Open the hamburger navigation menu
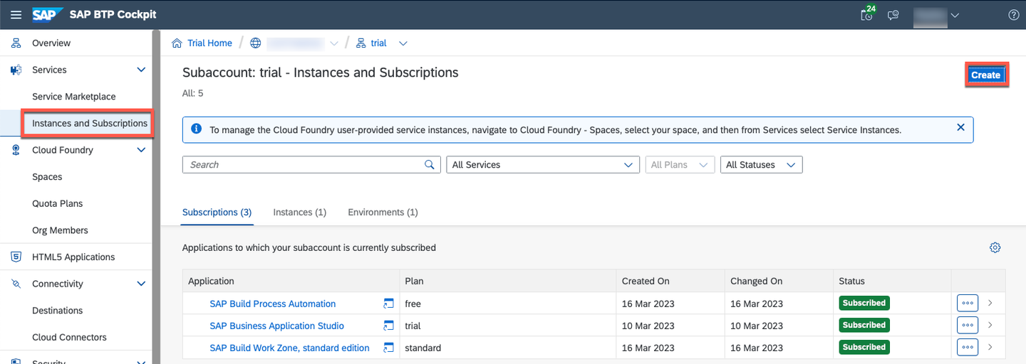This screenshot has width=1026, height=364. [16, 15]
